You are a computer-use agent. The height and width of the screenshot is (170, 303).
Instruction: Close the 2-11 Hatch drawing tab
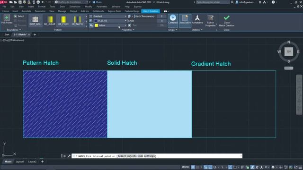[29, 34]
